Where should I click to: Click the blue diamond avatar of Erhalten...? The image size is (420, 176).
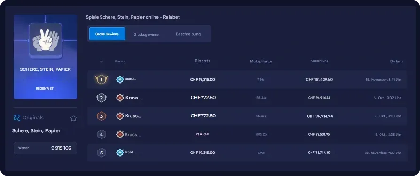point(120,79)
